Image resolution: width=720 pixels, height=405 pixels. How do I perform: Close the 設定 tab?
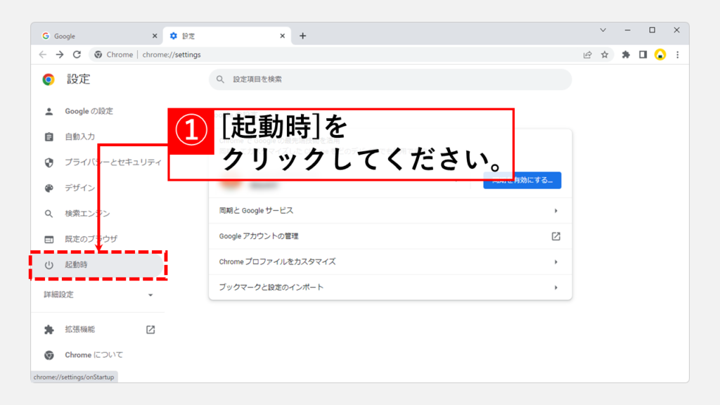tap(283, 36)
